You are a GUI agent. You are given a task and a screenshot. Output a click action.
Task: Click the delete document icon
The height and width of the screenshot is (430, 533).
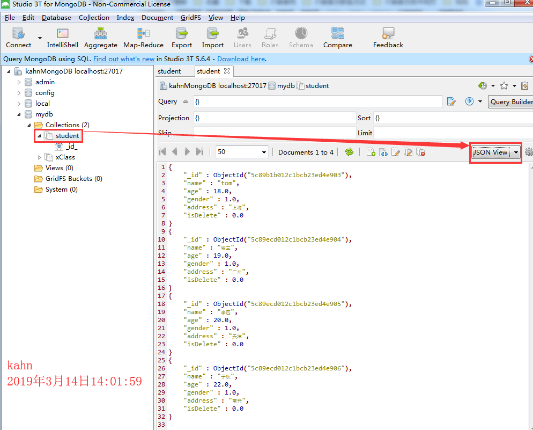pyautogui.click(x=420, y=152)
